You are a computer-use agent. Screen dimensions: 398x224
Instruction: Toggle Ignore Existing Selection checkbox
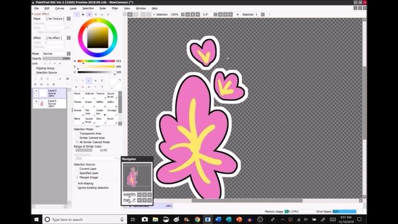91,188
